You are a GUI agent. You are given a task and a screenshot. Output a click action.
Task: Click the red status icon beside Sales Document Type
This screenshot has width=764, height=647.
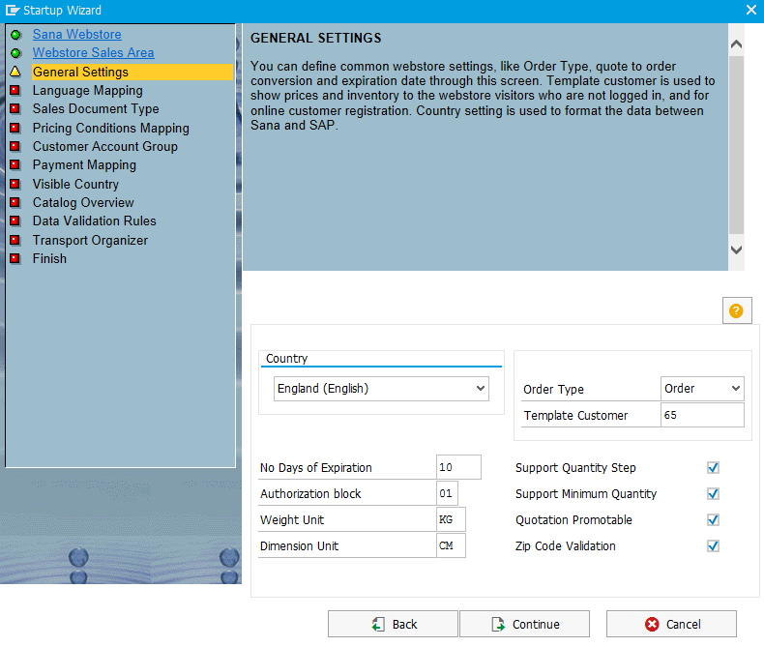(15, 109)
